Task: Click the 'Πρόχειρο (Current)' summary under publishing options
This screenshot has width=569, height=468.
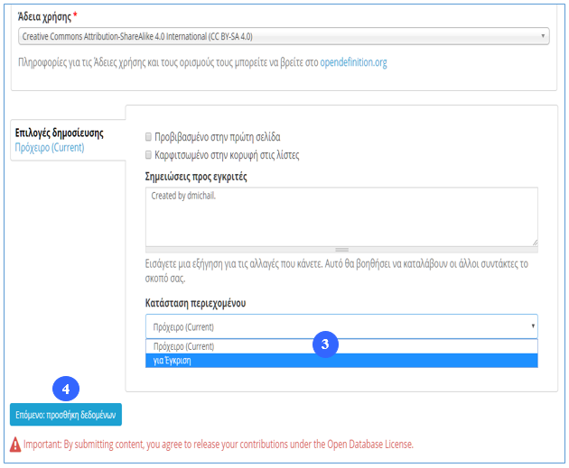Action: 50,148
